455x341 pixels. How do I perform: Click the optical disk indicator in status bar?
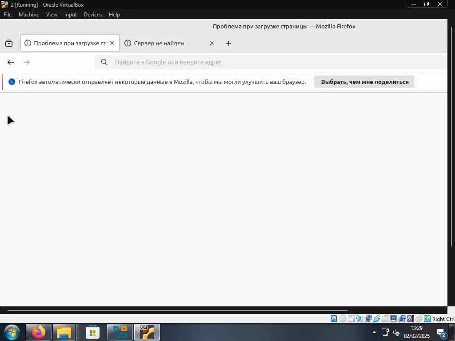(x=343, y=319)
